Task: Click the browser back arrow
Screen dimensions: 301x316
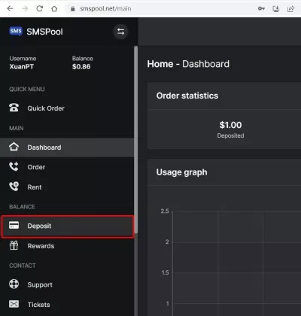Action: click(x=10, y=9)
